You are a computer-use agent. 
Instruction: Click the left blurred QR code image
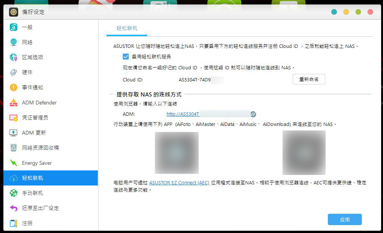click(177, 153)
